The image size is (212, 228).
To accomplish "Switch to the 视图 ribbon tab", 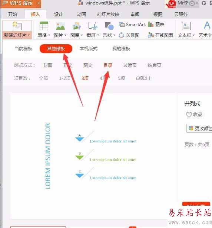I will 158,15.
